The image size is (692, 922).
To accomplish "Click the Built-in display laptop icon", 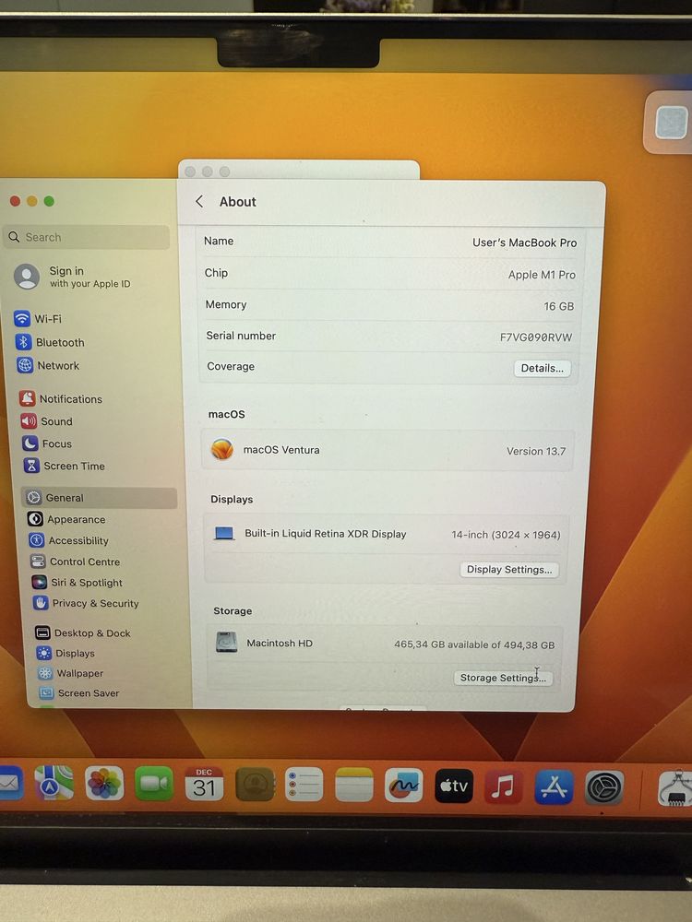I will pos(224,533).
